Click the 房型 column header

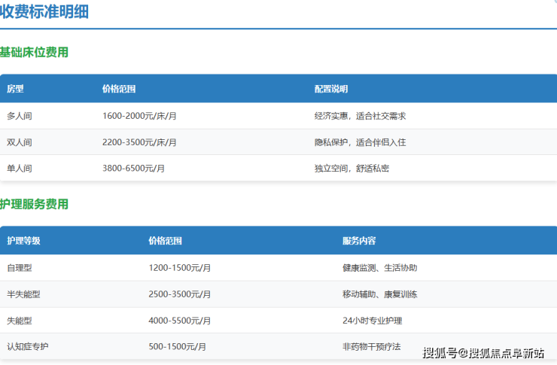(x=15, y=89)
